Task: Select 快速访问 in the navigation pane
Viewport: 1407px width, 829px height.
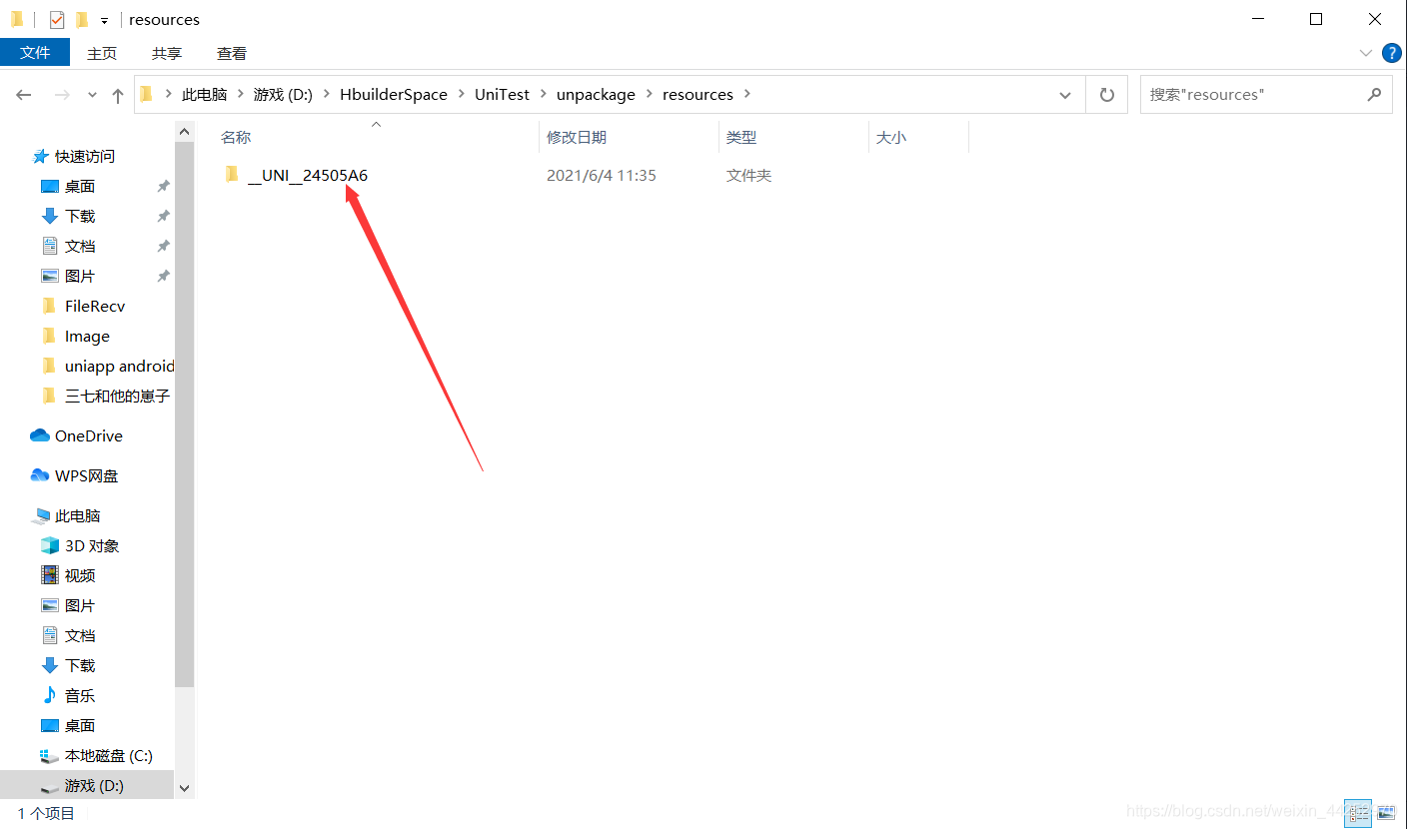Action: [85, 156]
